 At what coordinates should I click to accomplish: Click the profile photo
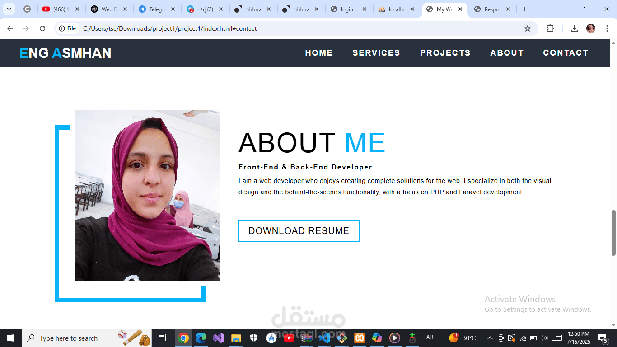(x=148, y=196)
